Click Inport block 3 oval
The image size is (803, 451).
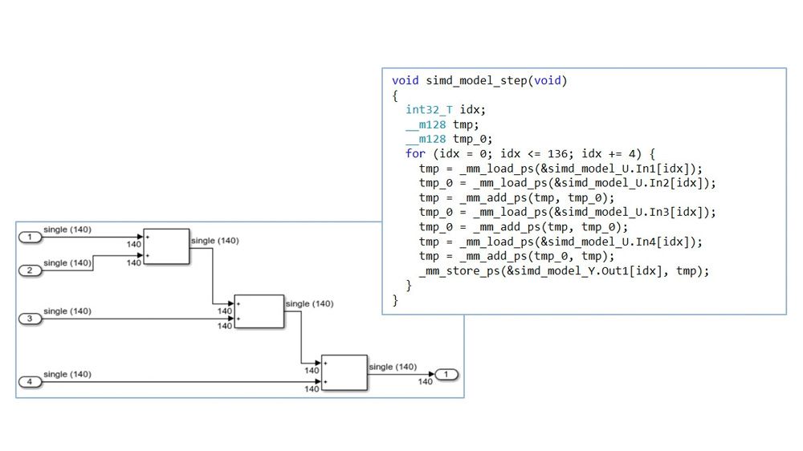[x=30, y=319]
